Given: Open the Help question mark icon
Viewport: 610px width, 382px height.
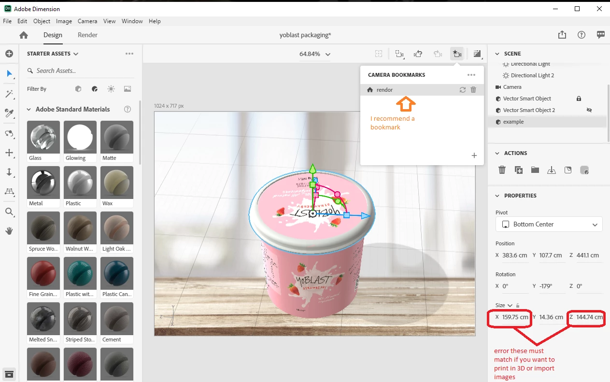Looking at the screenshot, I should (582, 35).
